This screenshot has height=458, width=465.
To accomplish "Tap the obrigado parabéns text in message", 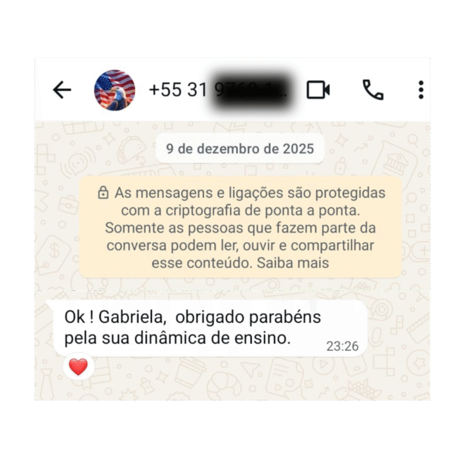I will tap(248, 318).
